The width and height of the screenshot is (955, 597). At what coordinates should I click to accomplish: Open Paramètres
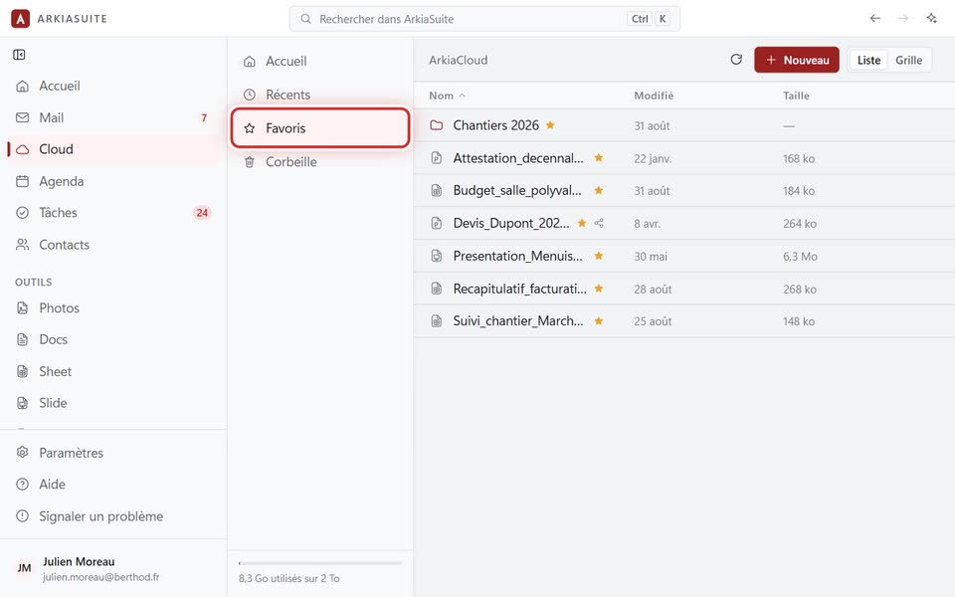(x=113, y=453)
